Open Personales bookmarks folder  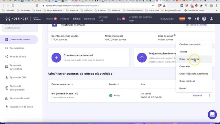(x=23, y=10)
